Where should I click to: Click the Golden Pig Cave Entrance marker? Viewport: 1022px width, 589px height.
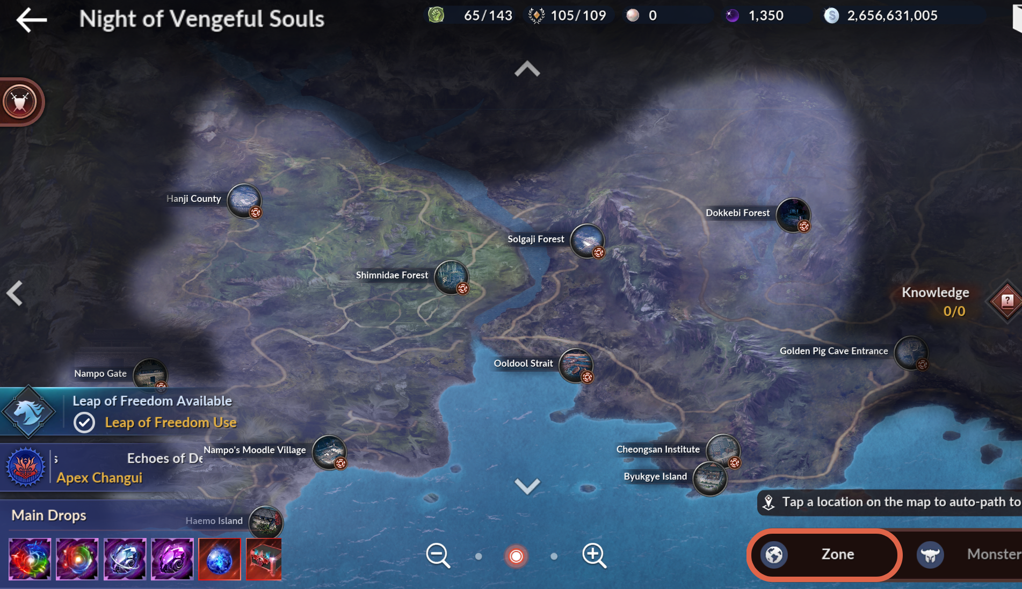911,353
